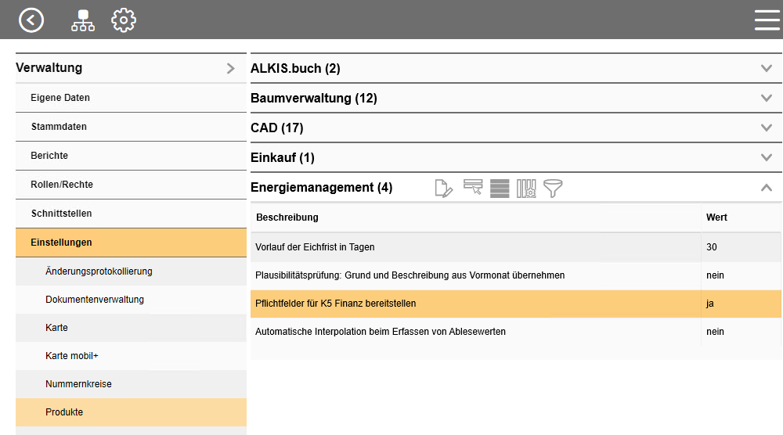Screen dimensions: 783x435
Task: Open Schnittstellen in sidebar
Action: [131, 214]
